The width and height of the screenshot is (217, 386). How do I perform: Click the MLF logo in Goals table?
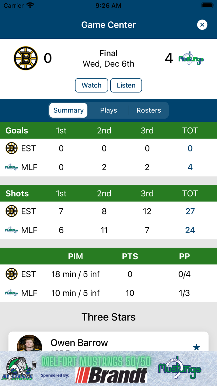[11, 167]
